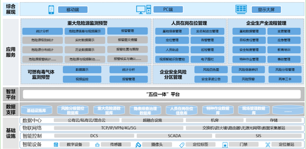The height and width of the screenshot is (149, 306).
Task: Click the 传感器 sensor icon
Action: click(97, 145)
